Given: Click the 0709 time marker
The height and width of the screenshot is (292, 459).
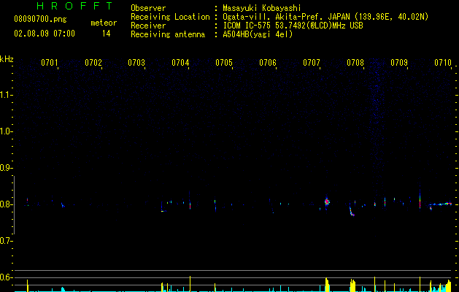Looking at the screenshot, I should 399,63.
